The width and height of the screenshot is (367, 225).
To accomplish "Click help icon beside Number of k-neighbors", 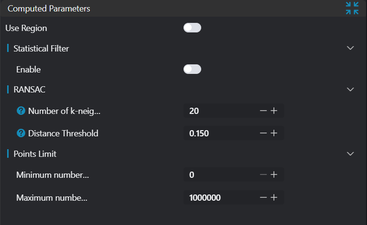I will click(x=21, y=111).
